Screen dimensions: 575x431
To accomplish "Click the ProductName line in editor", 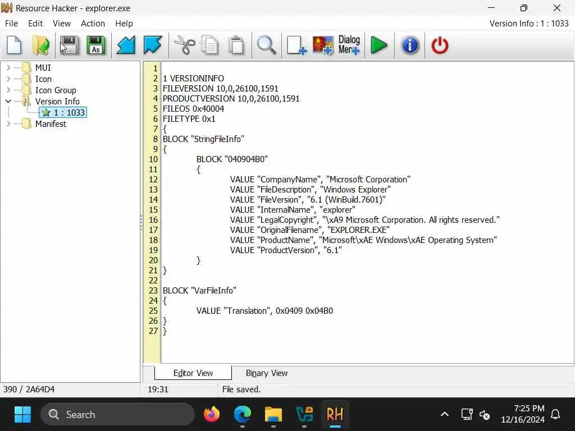I will [363, 240].
